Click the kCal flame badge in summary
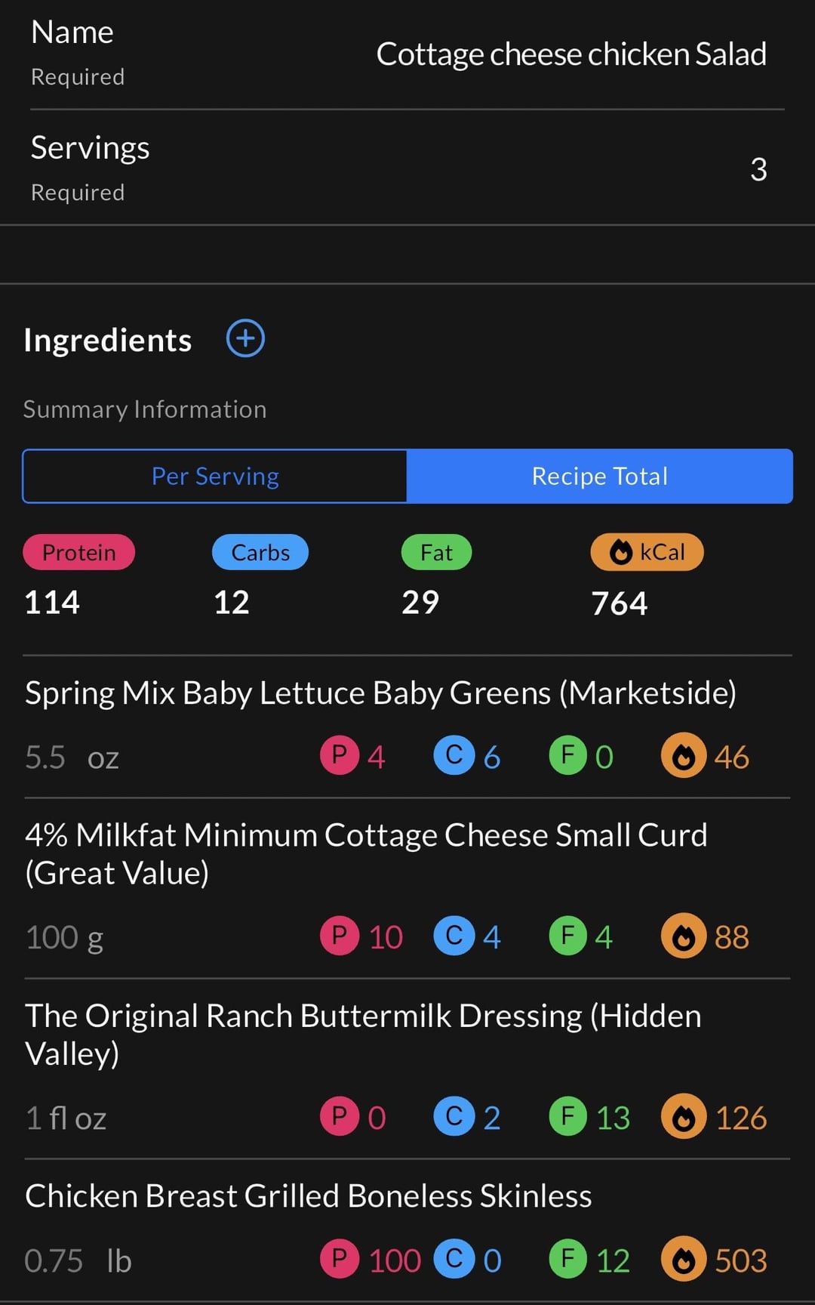 pos(647,552)
